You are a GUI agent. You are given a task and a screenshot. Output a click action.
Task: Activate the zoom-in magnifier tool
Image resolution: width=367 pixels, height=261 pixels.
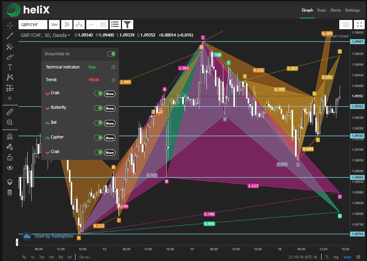pyautogui.click(x=10, y=122)
